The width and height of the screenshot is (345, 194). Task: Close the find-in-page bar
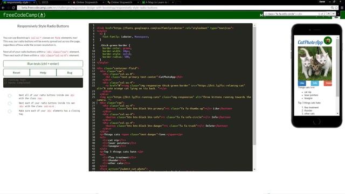click(339, 13)
